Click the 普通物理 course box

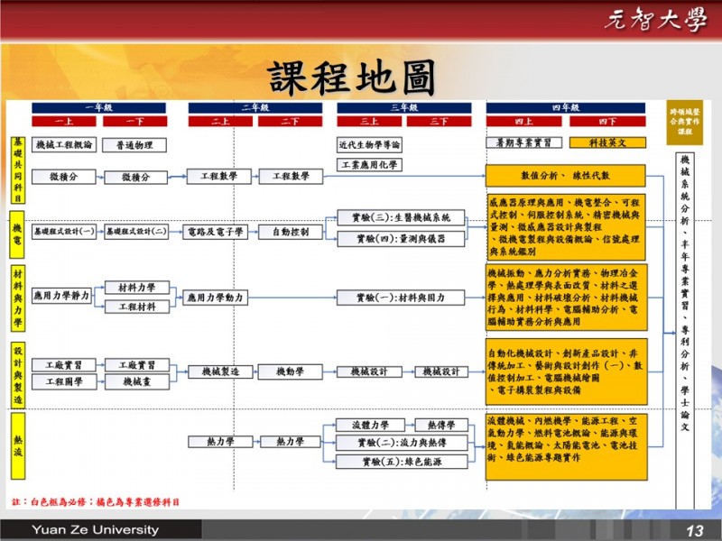127,144
